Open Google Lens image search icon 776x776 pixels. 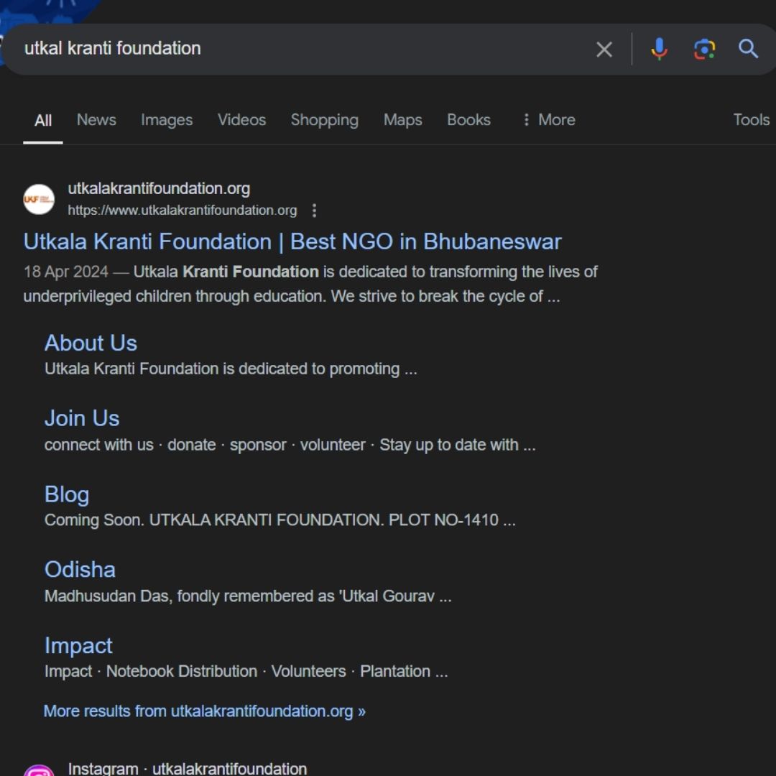click(703, 49)
